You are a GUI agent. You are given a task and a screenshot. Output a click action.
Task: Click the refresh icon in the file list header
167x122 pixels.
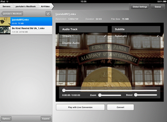pos(48,14)
